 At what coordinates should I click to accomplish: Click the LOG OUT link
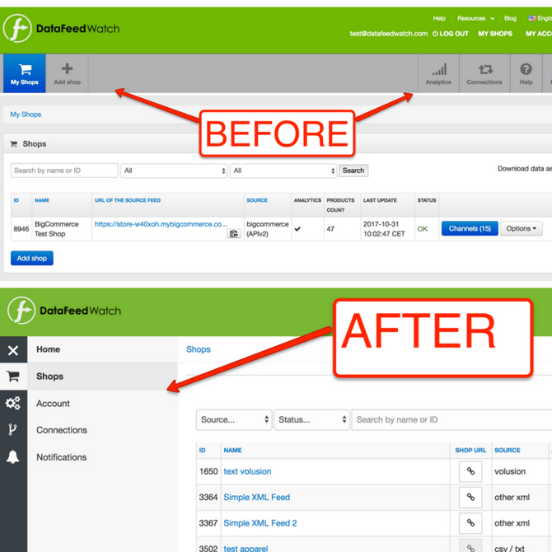[451, 34]
